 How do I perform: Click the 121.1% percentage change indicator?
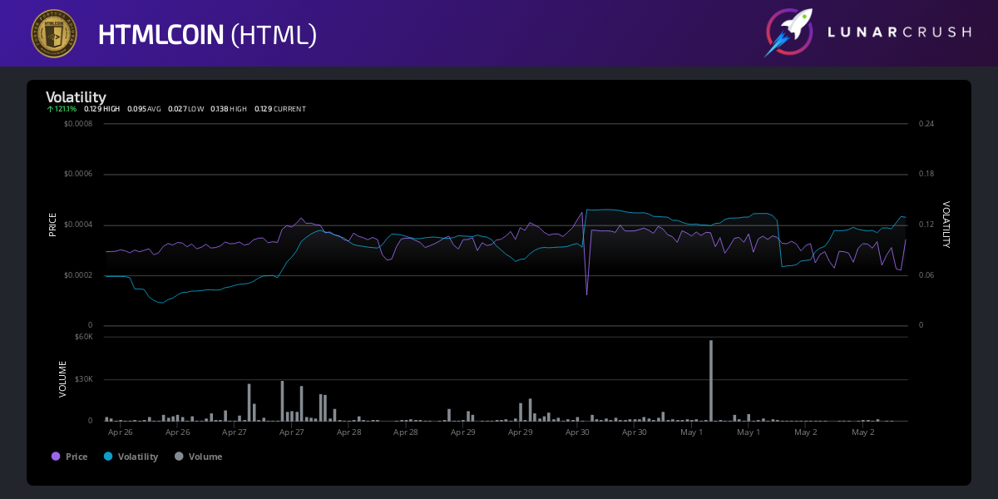(x=66, y=108)
